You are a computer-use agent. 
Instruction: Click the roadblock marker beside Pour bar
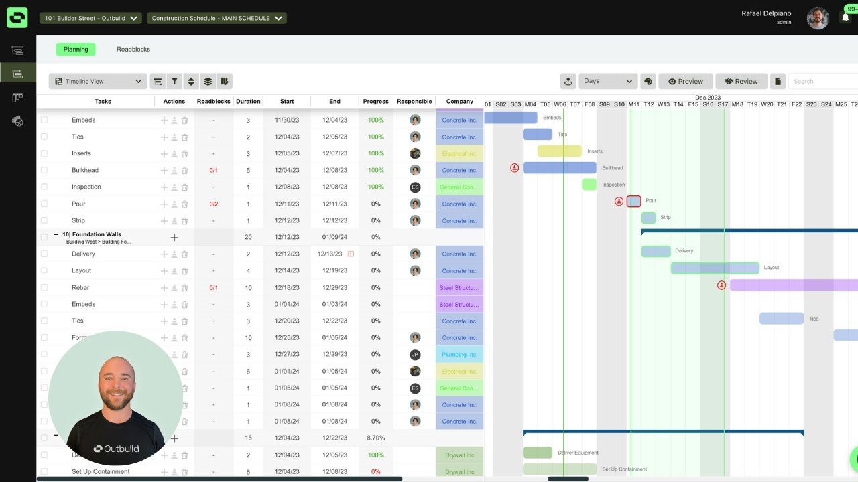[x=619, y=201]
